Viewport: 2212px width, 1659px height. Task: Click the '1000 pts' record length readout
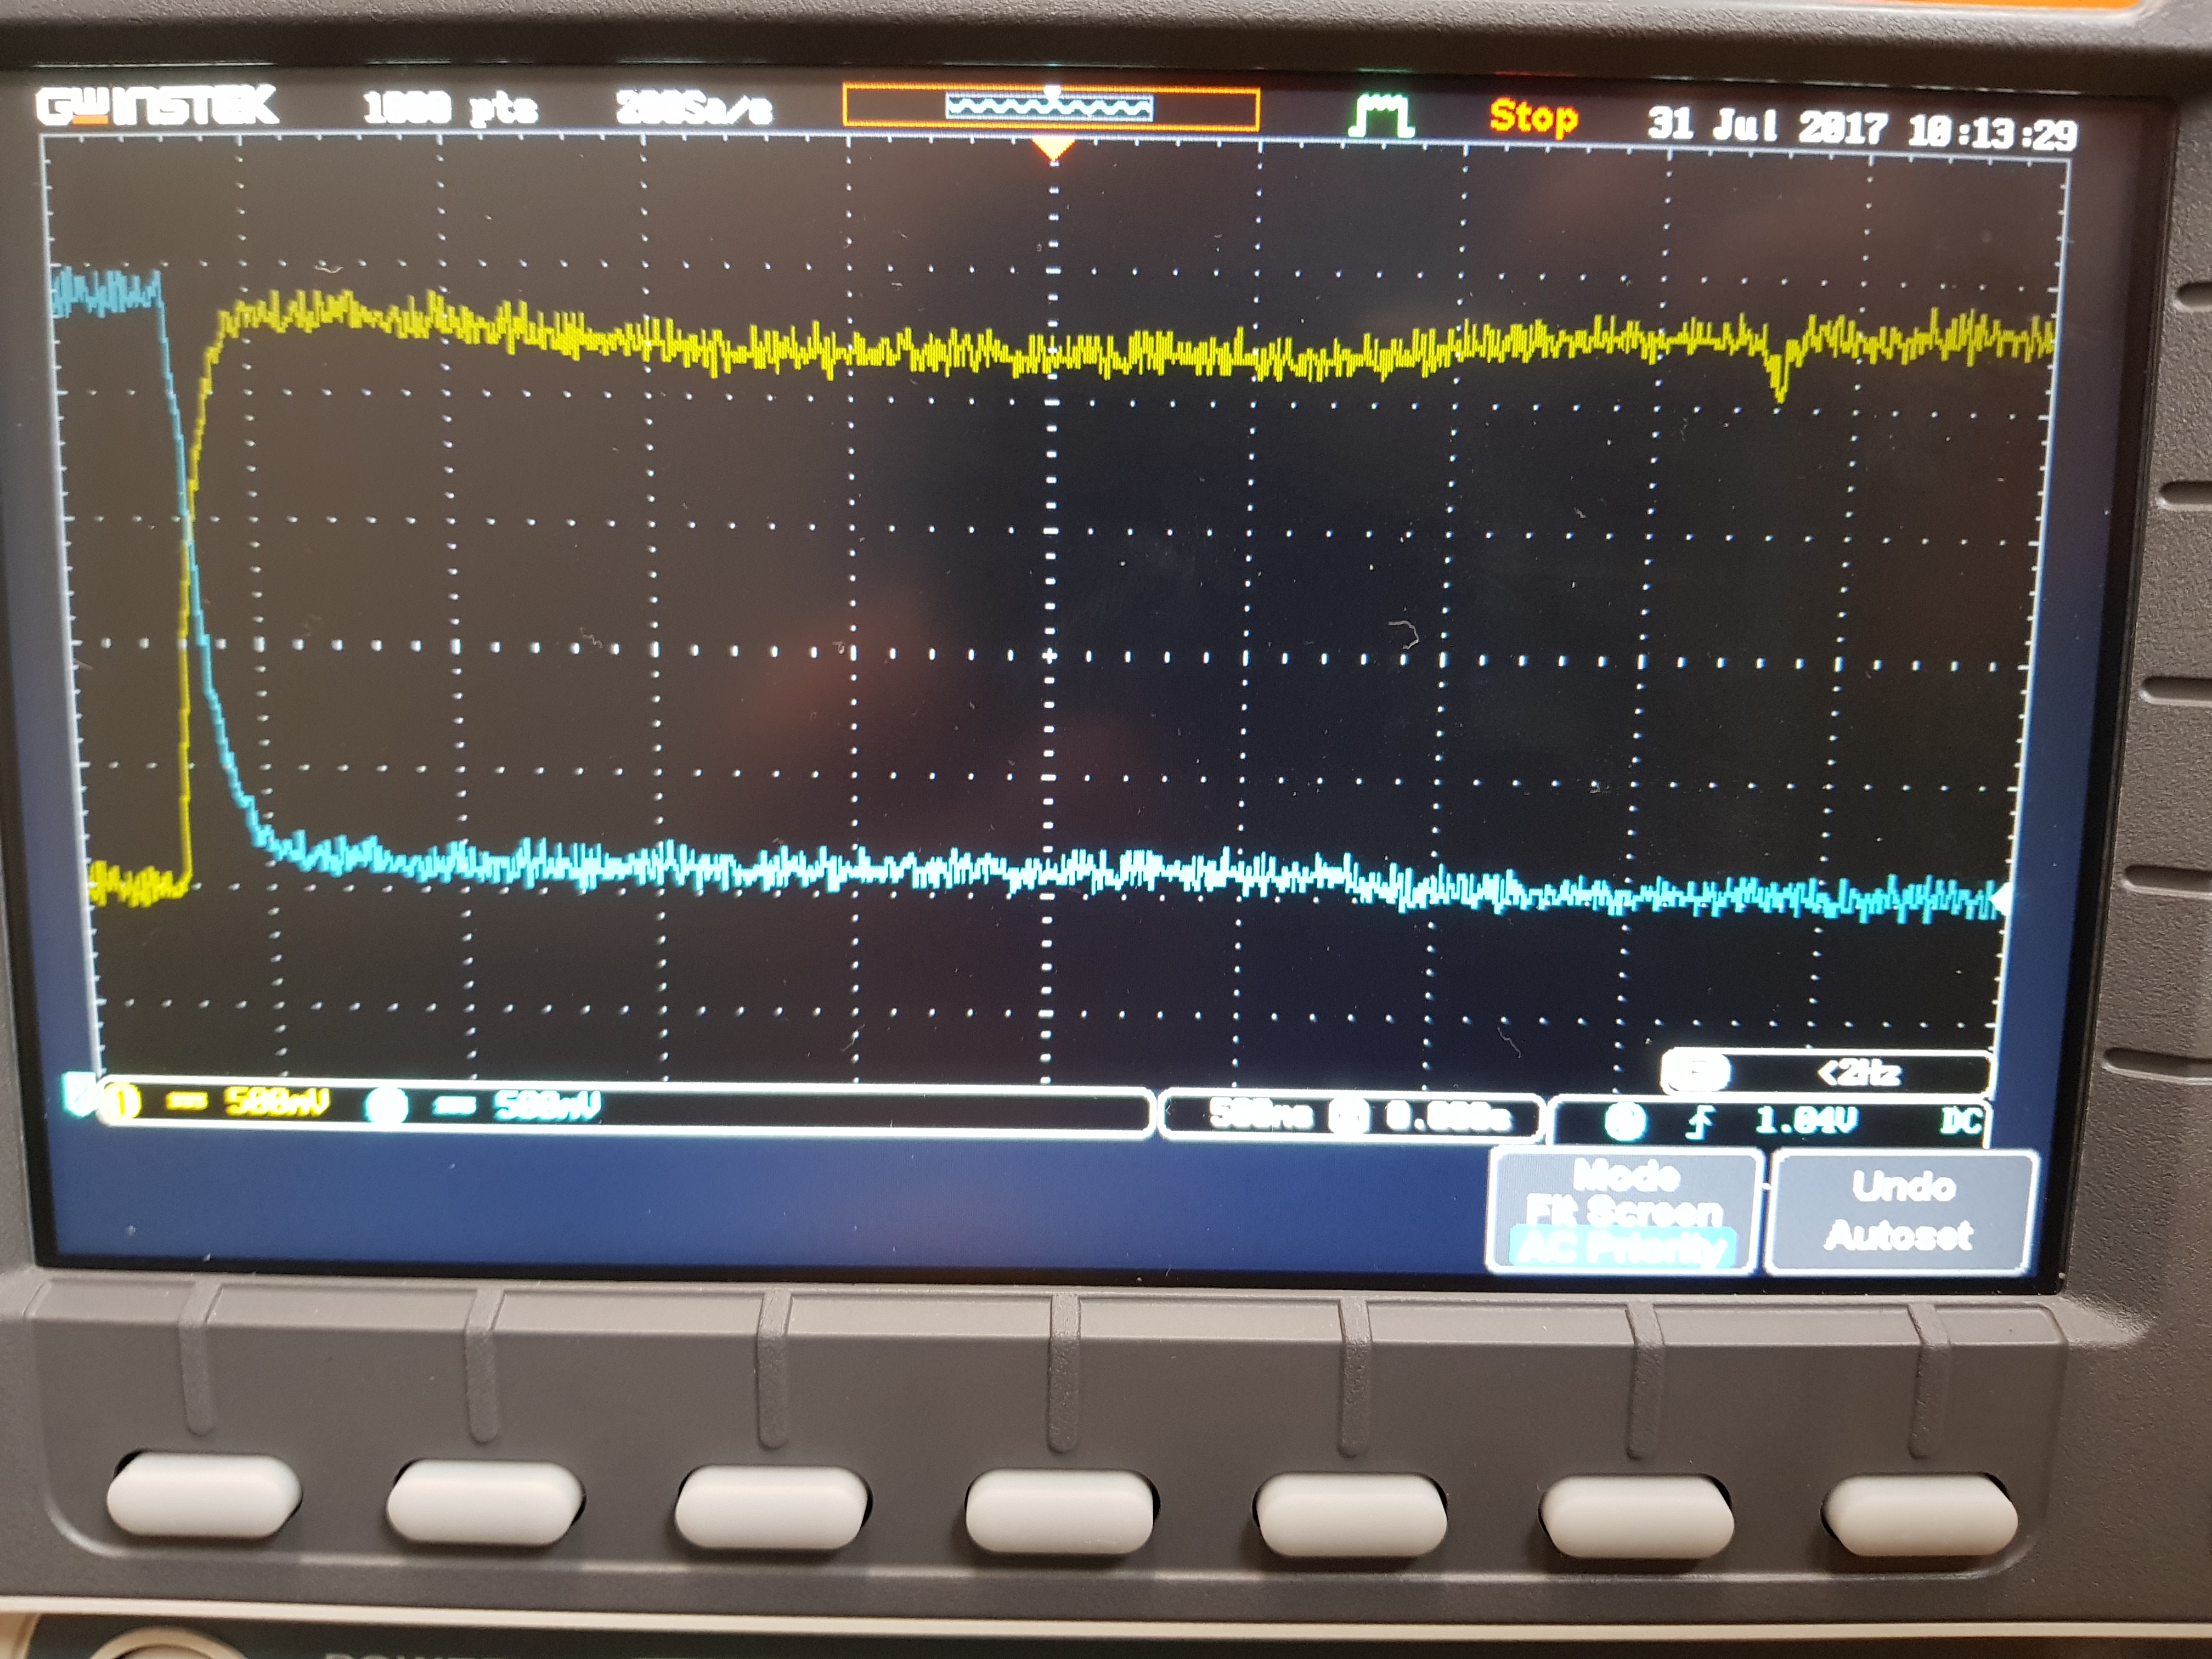(450, 107)
